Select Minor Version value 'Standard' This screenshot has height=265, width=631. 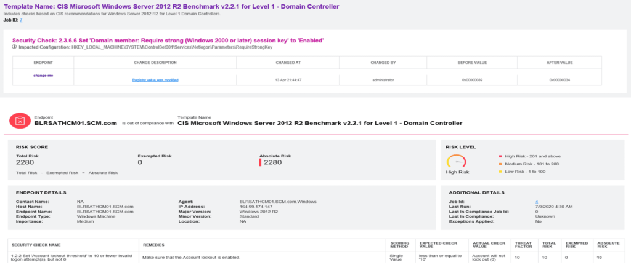click(x=249, y=216)
